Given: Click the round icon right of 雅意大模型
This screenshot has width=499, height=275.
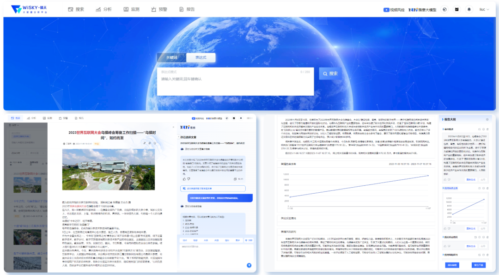Looking at the screenshot, I should [x=444, y=9].
